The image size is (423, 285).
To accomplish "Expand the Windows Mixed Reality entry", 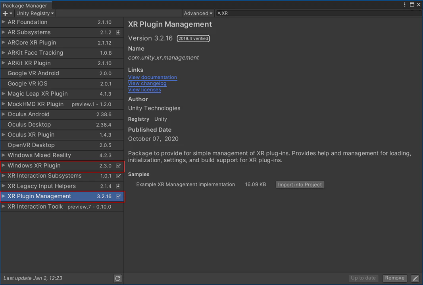I will (x=3, y=155).
